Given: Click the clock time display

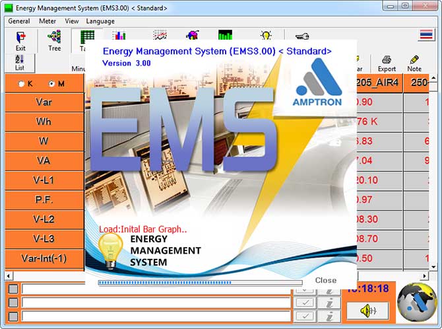Looking at the screenshot, I should click(x=369, y=289).
